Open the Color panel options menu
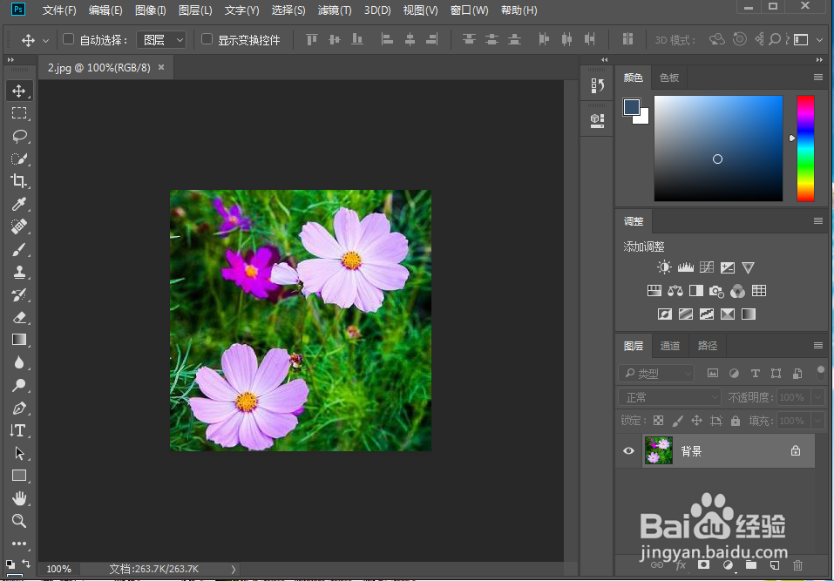The image size is (834, 581). pyautogui.click(x=818, y=78)
